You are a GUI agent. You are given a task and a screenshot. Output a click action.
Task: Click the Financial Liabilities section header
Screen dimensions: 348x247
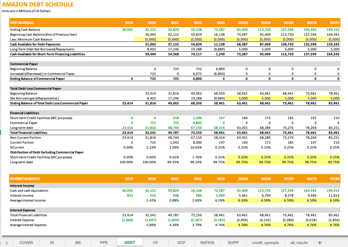click(x=25, y=113)
